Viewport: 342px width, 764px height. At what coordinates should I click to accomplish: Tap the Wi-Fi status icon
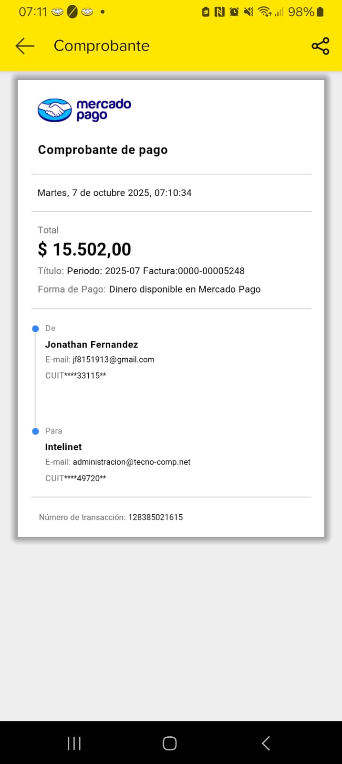click(x=265, y=12)
